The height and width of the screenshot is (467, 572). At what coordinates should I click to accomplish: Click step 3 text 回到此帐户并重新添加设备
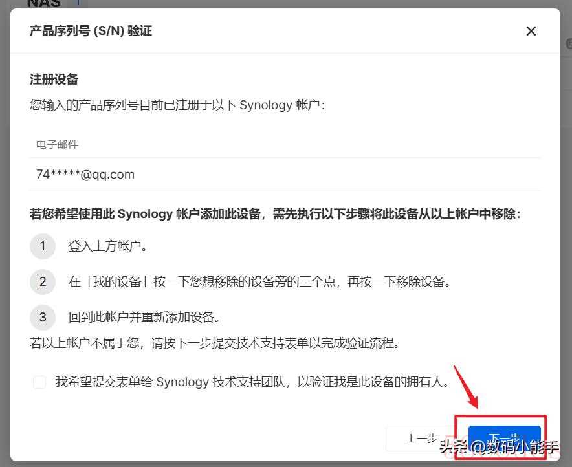pos(144,317)
